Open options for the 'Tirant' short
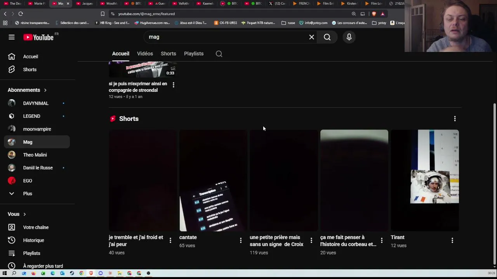The width and height of the screenshot is (497, 279). point(452,241)
